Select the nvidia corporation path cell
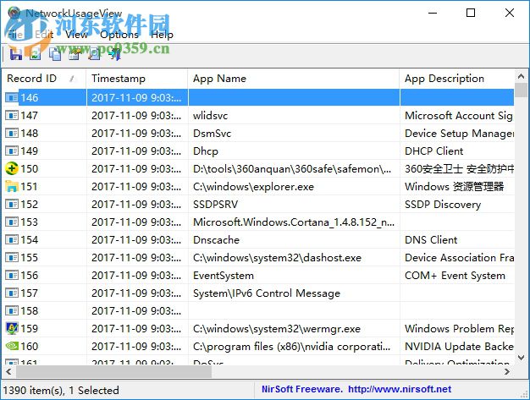This screenshot has height=400, width=530. (x=294, y=347)
